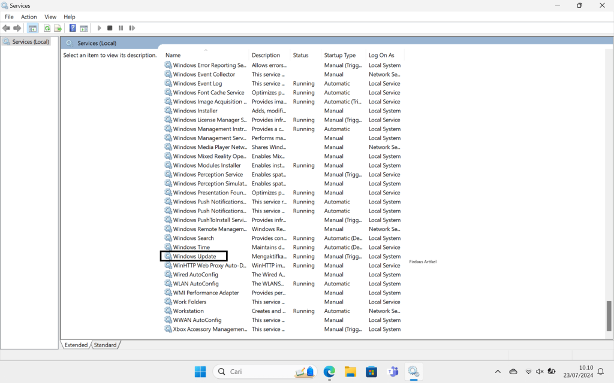The image size is (614, 383).
Task: Open the notification bell on taskbar
Action: pyautogui.click(x=601, y=372)
